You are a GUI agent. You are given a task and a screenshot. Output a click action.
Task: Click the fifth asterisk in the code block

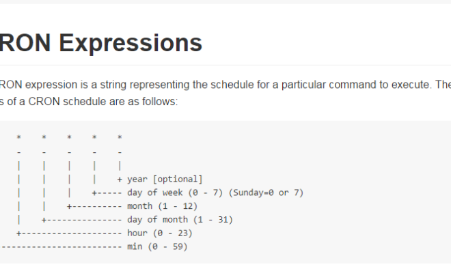coord(120,137)
